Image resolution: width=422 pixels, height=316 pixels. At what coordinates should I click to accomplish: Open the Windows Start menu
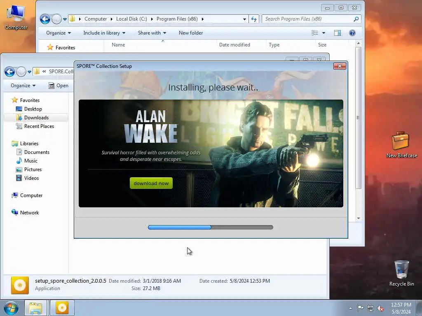[11, 308]
